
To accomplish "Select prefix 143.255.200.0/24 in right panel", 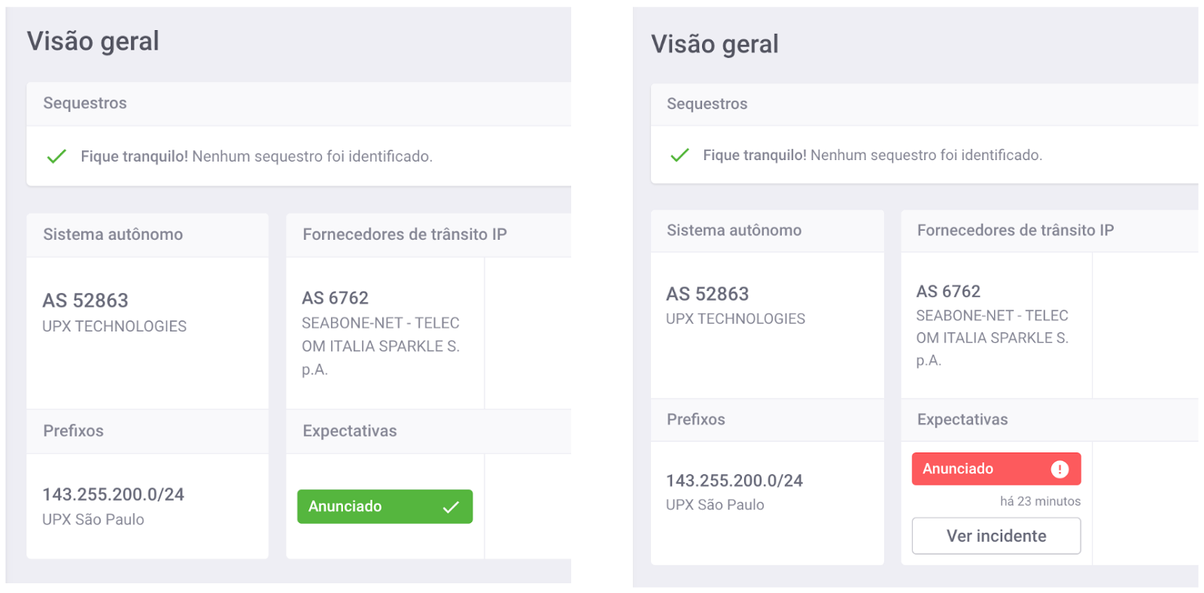I will coord(734,480).
